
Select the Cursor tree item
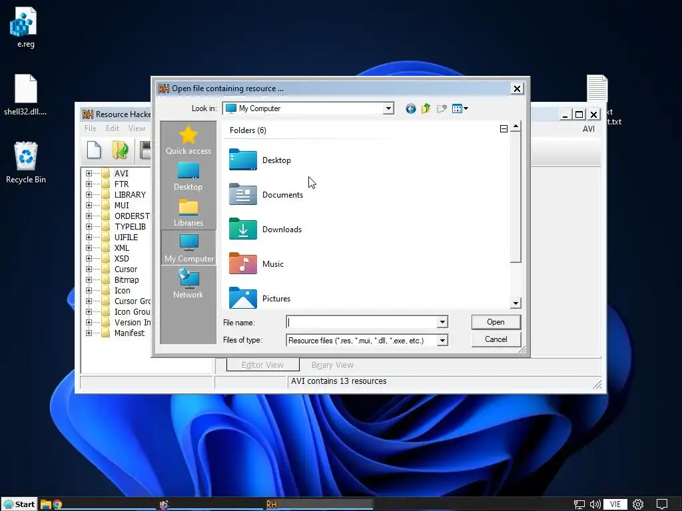pos(126,269)
